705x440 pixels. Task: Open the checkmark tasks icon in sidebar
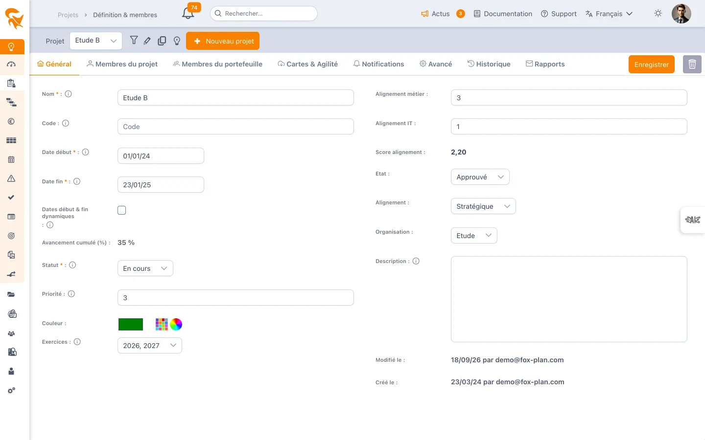click(11, 198)
